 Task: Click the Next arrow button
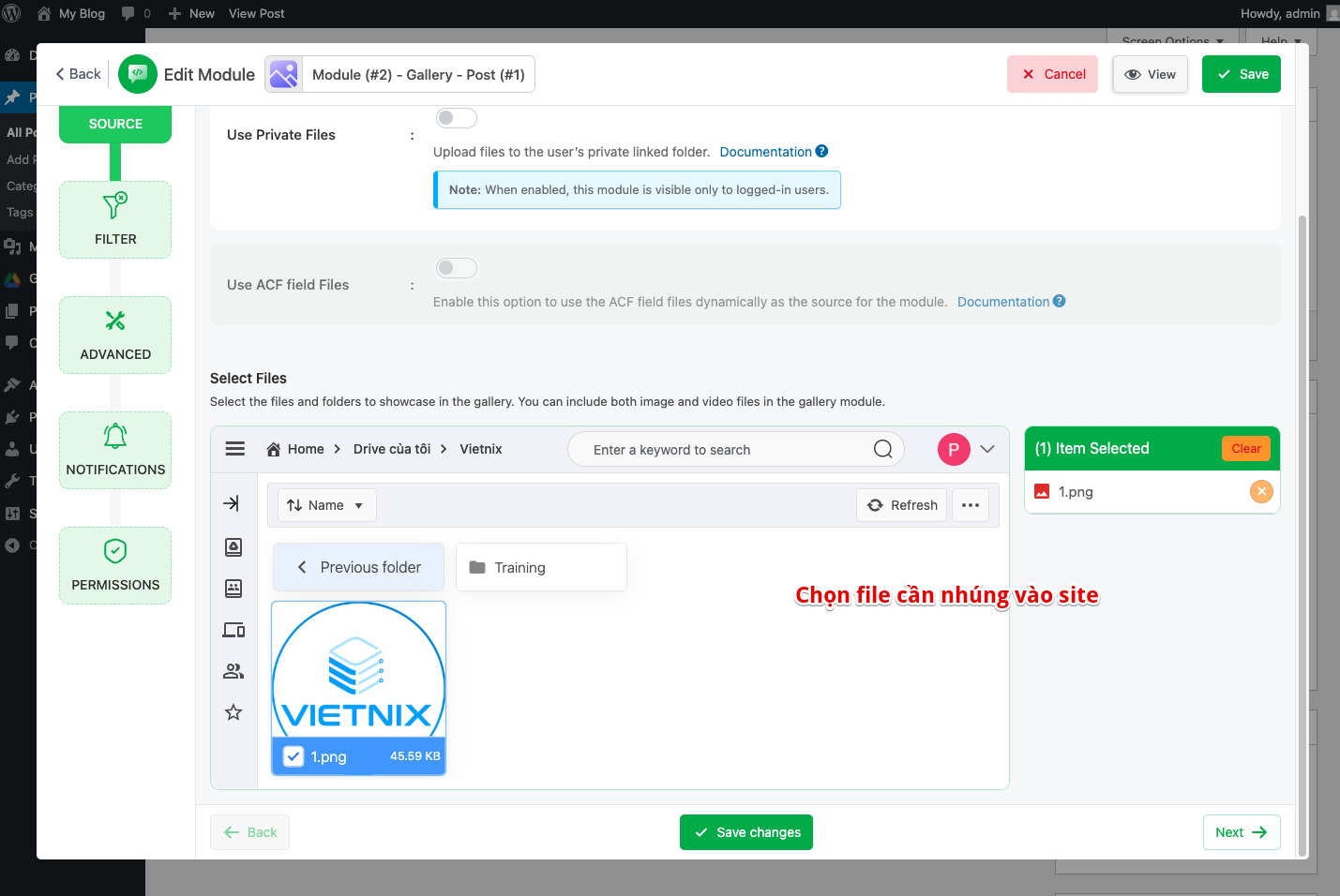[x=1242, y=832]
